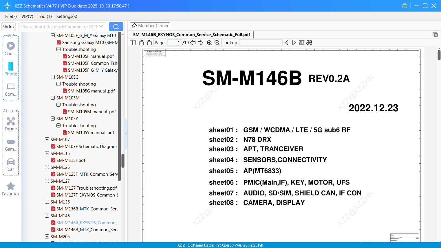Select the Phone category

[x=11, y=69]
